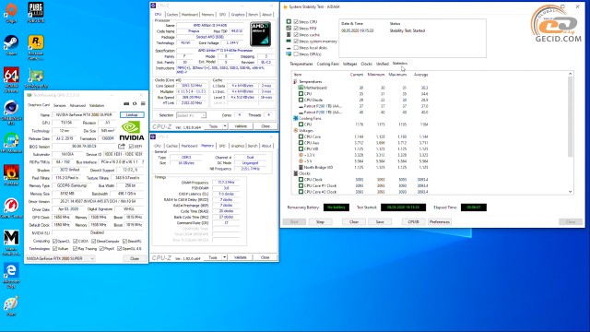Open the Steam desktop icon
The height and width of the screenshot is (332, 590).
(11, 45)
